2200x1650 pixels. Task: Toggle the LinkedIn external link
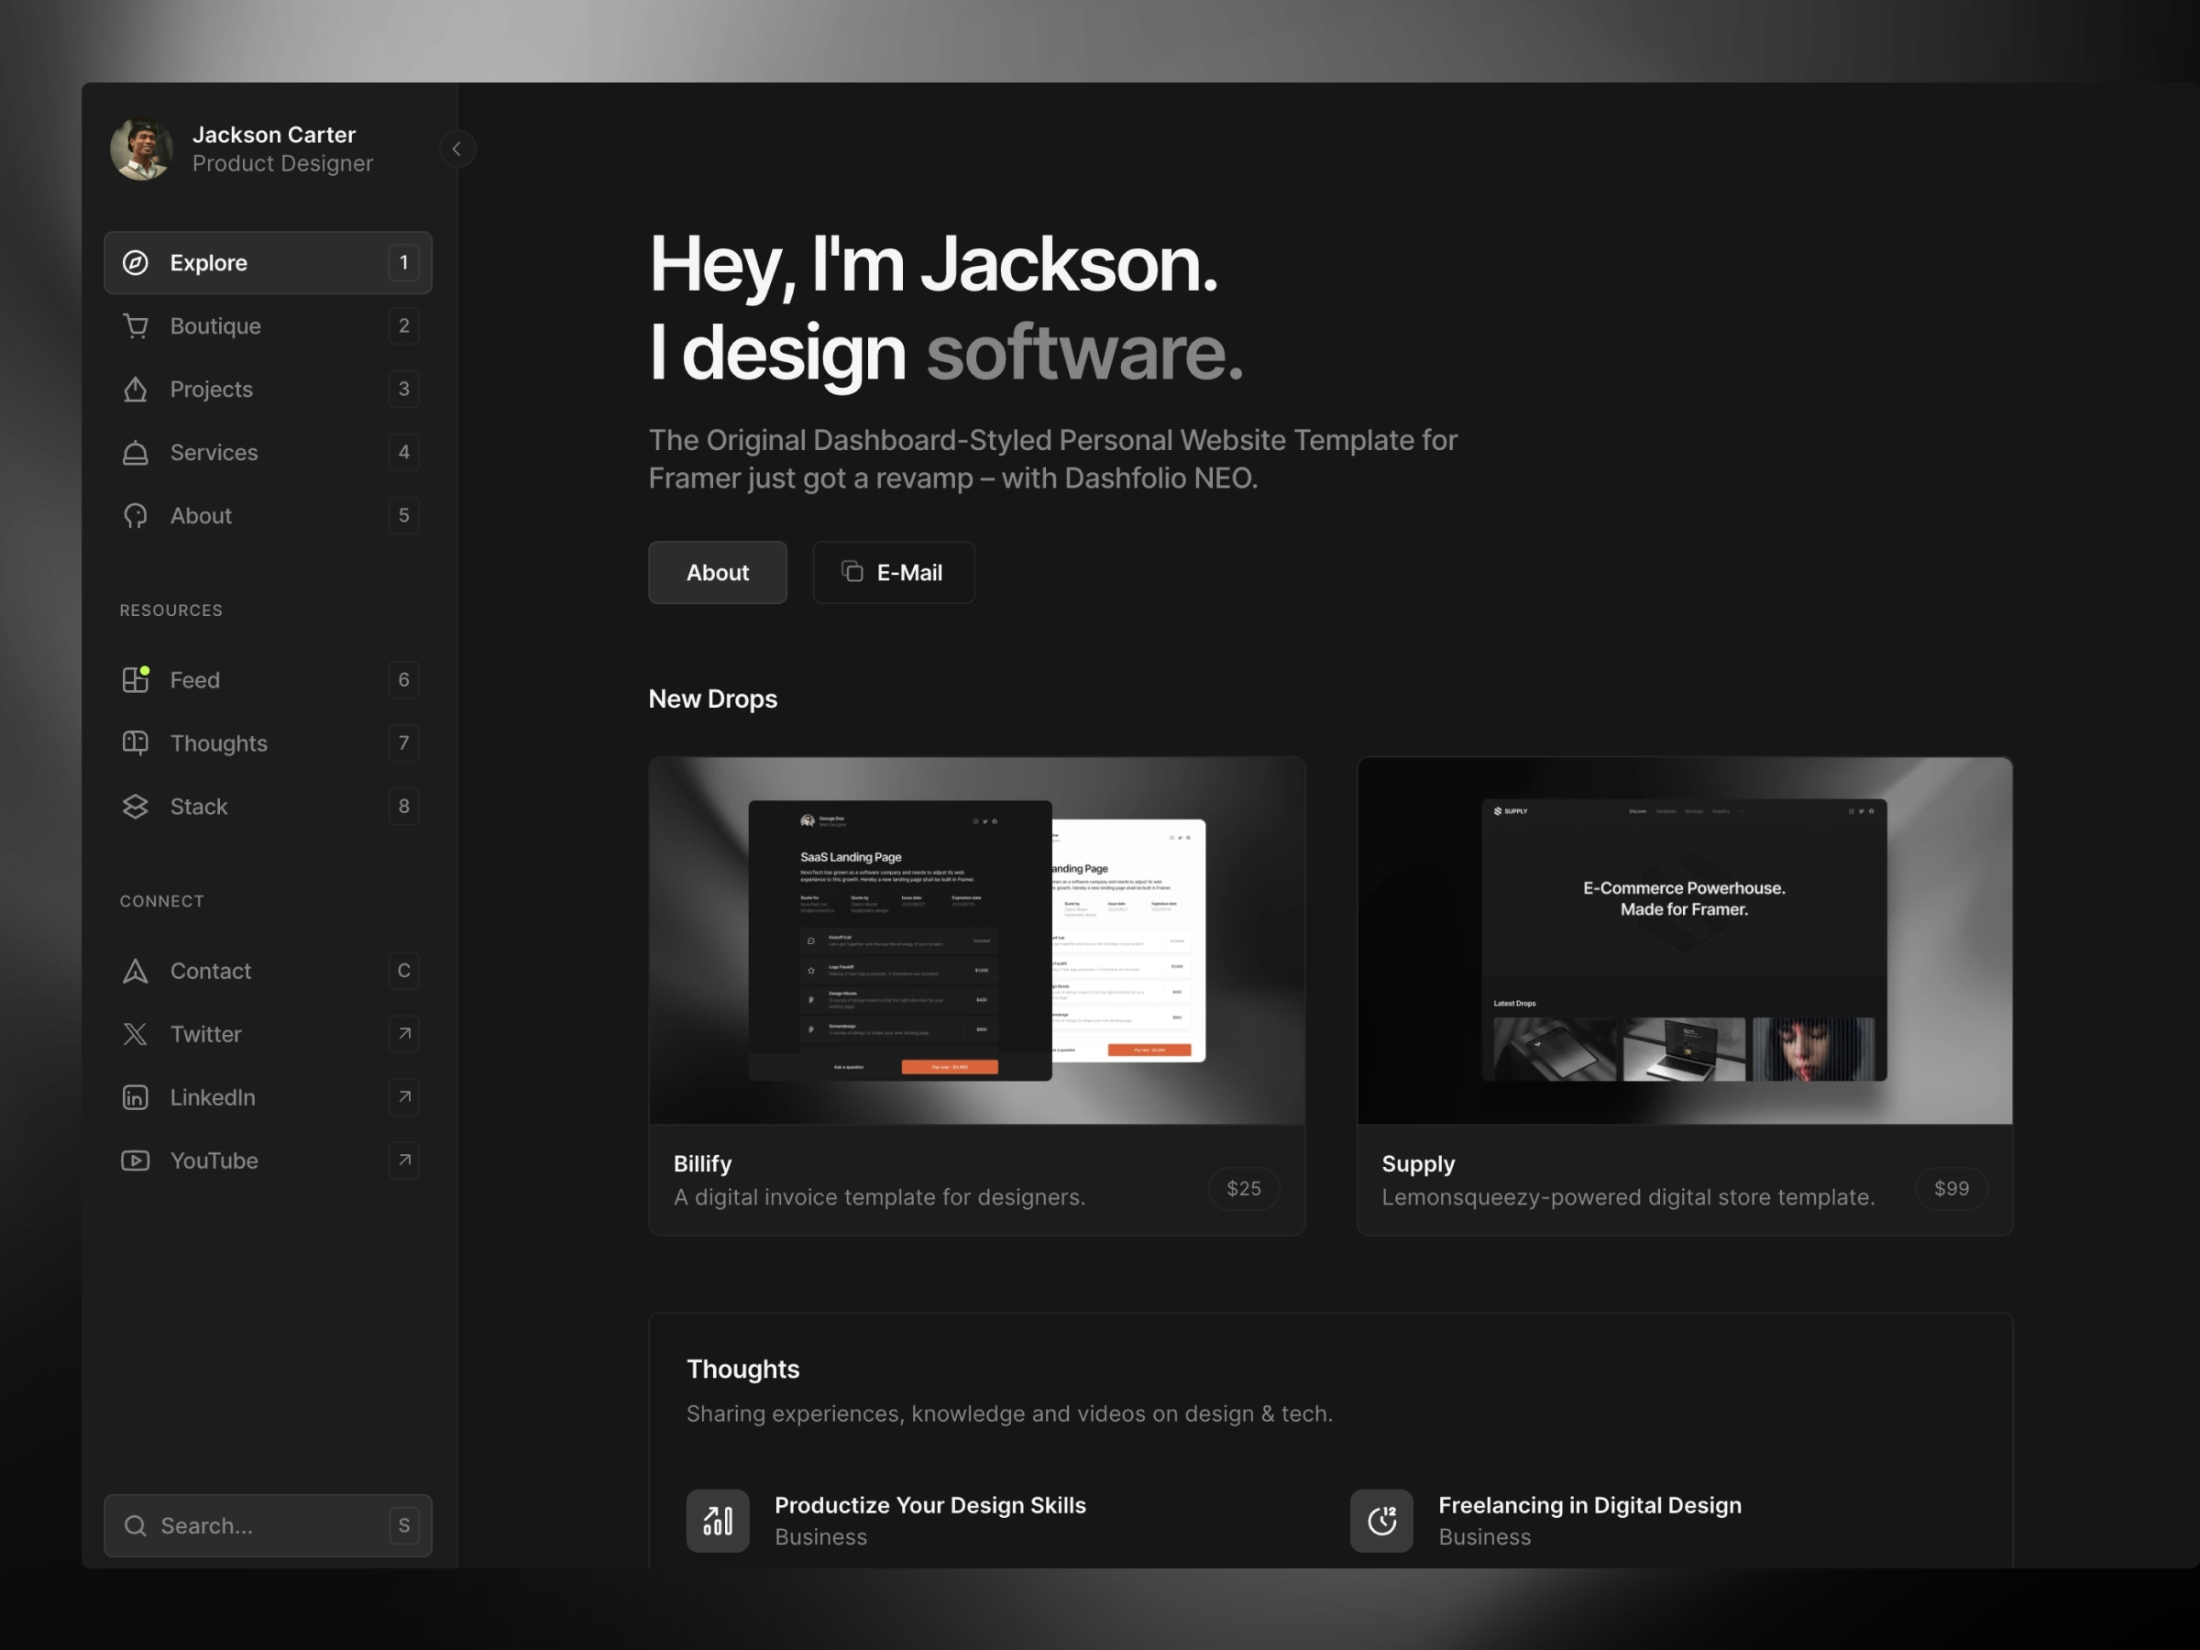click(401, 1097)
